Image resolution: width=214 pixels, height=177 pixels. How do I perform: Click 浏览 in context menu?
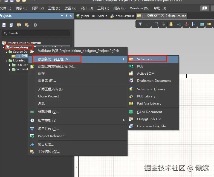(78, 103)
